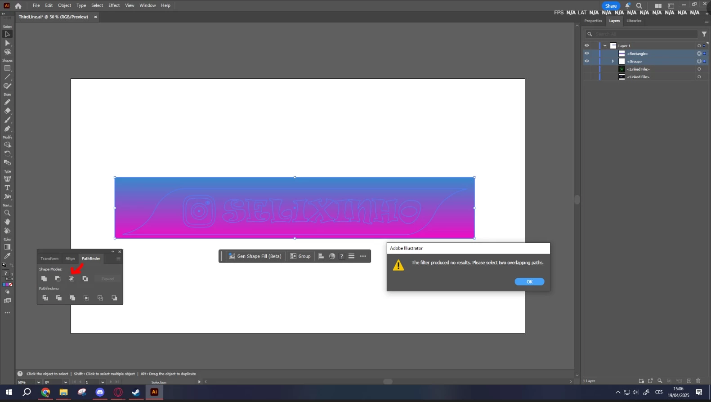This screenshot has height=402, width=711.
Task: Select the Eraser tool
Action: pyautogui.click(x=7, y=111)
